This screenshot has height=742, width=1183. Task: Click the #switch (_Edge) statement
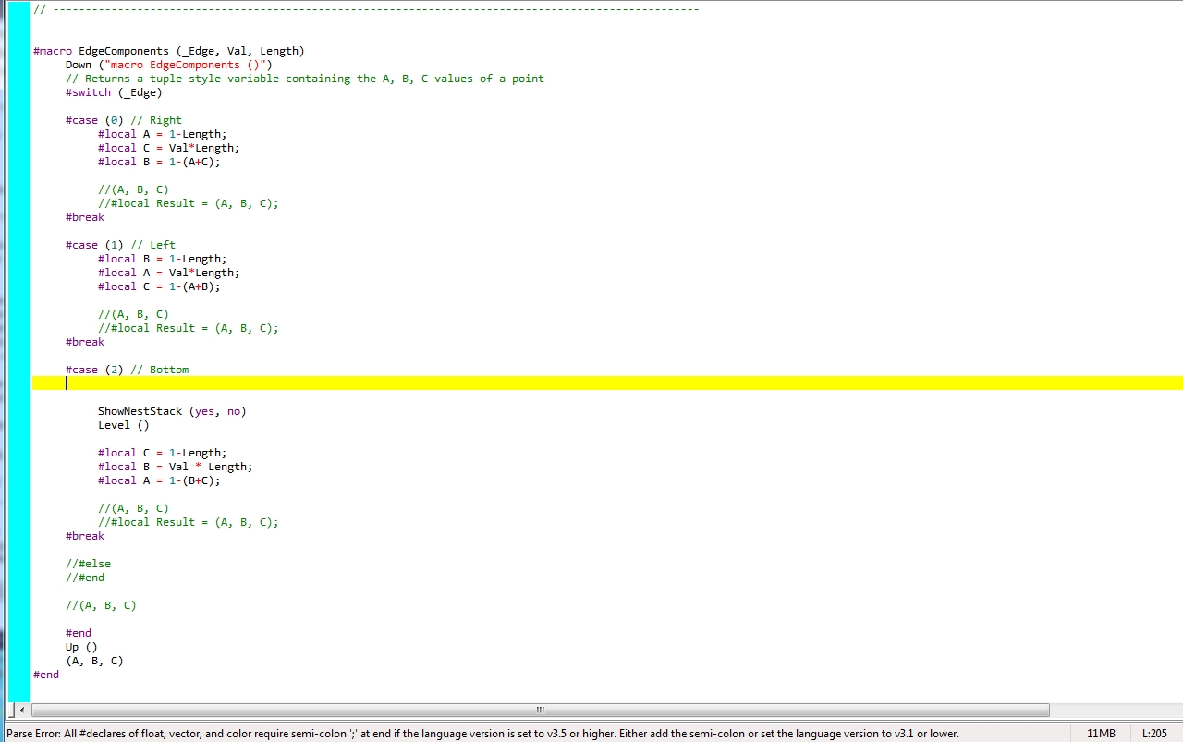114,92
